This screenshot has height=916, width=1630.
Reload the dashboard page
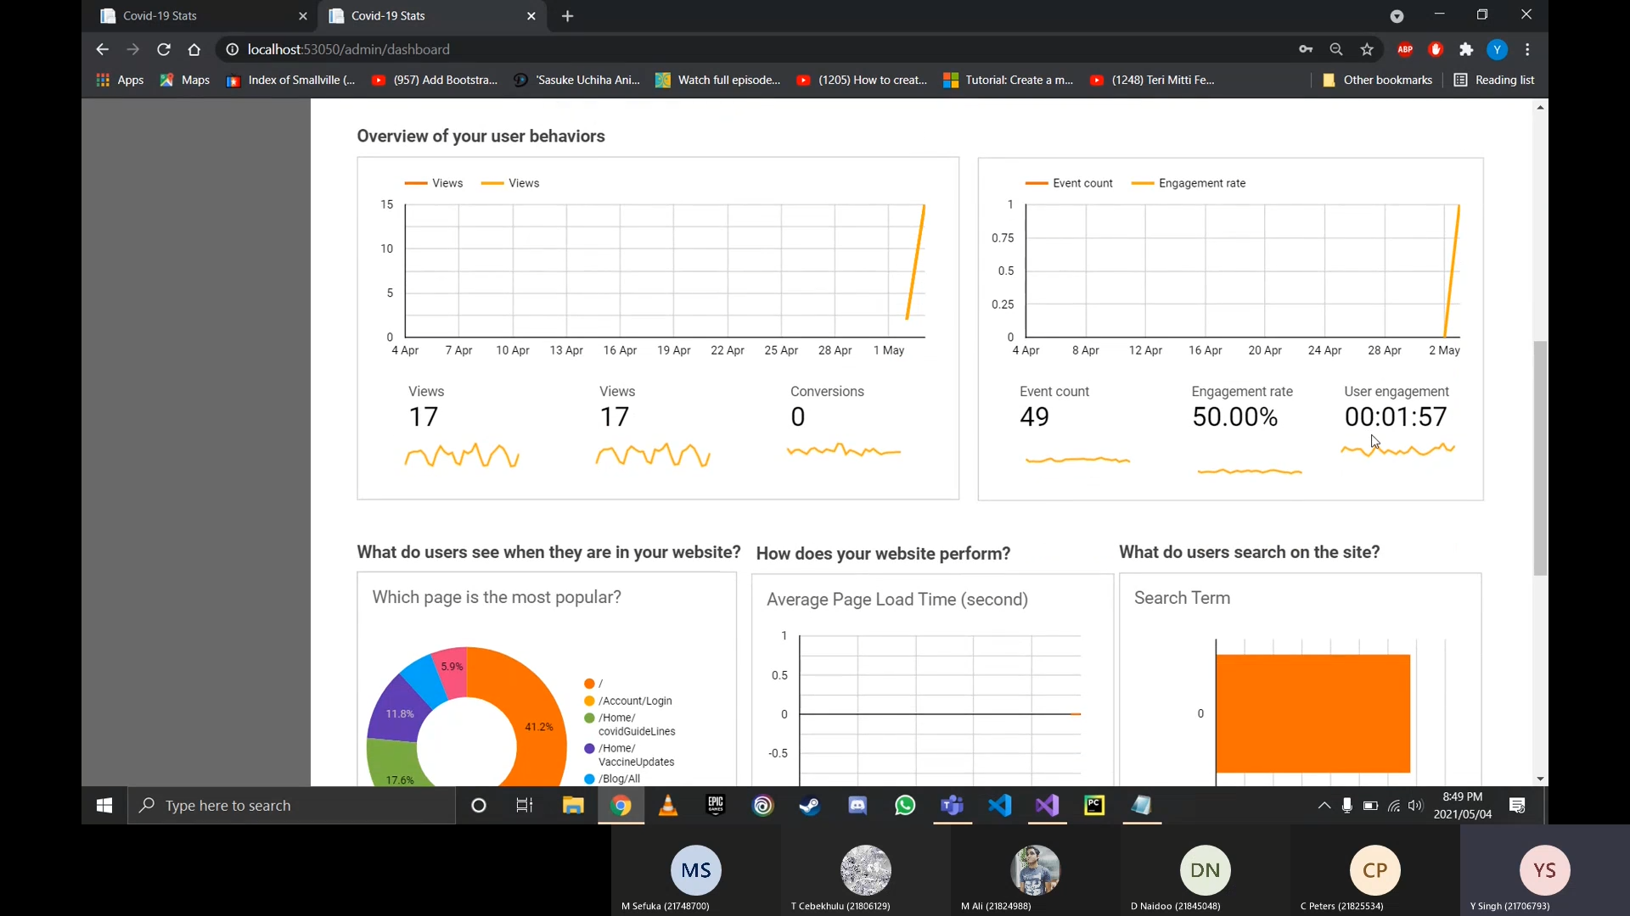click(164, 50)
